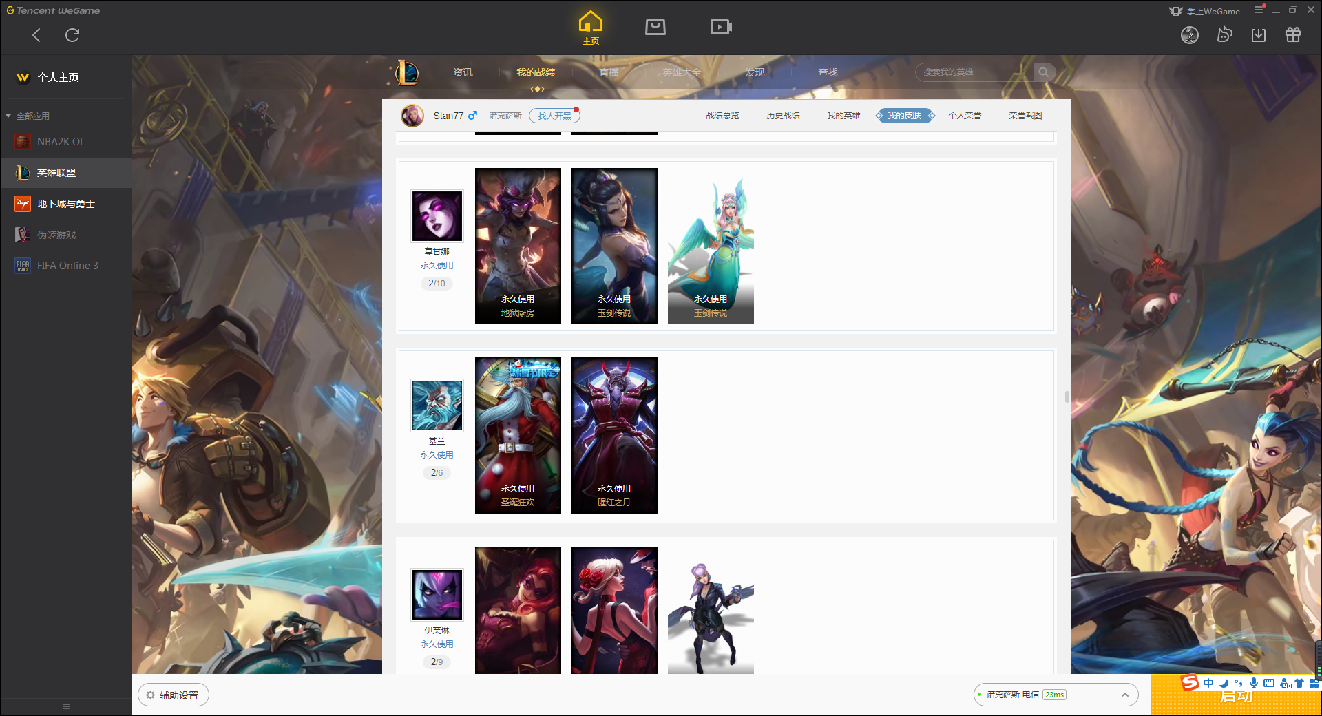Viewport: 1322px width, 716px height.
Task: Switch to 荣誉截图 sub-tab
Action: coord(1025,116)
